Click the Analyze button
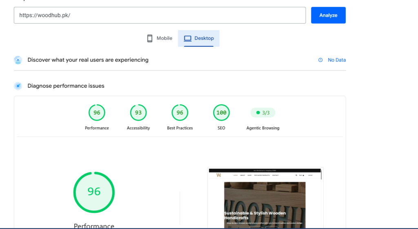This screenshot has height=229, width=418. 328,15
